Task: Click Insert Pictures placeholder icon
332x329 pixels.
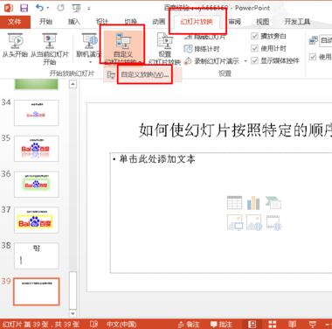Action: (235, 223)
